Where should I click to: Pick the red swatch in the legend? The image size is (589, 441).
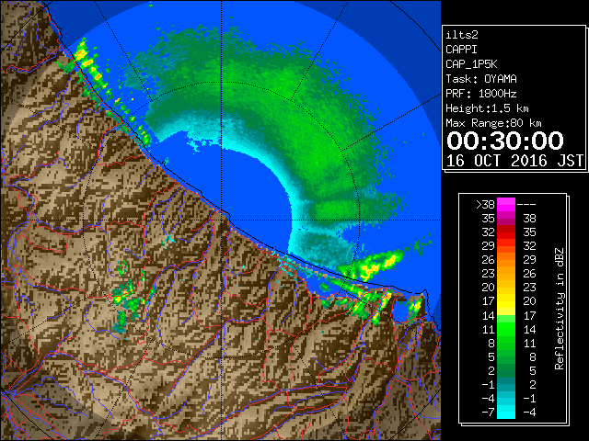tap(506, 232)
